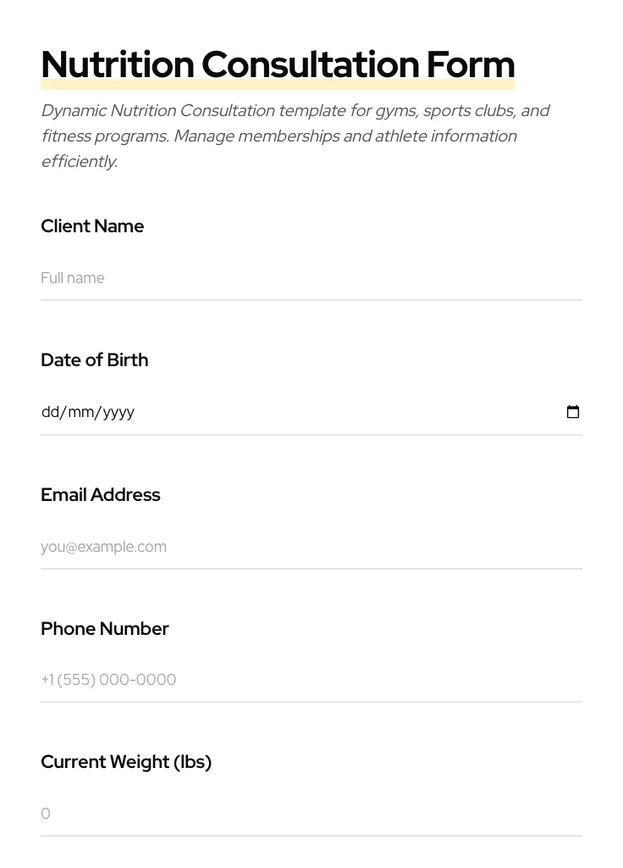
Task: Click the word 'Dynamic' starting the description
Action: click(73, 111)
